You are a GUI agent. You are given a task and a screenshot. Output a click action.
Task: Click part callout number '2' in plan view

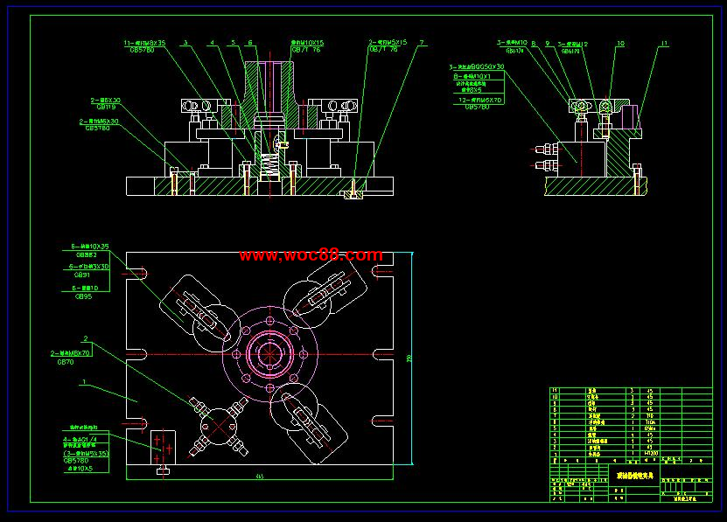pyautogui.click(x=86, y=339)
